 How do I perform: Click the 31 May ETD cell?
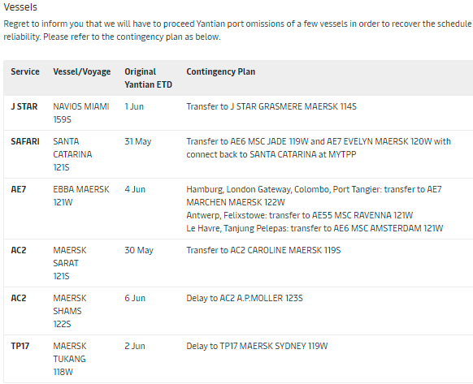pos(138,141)
